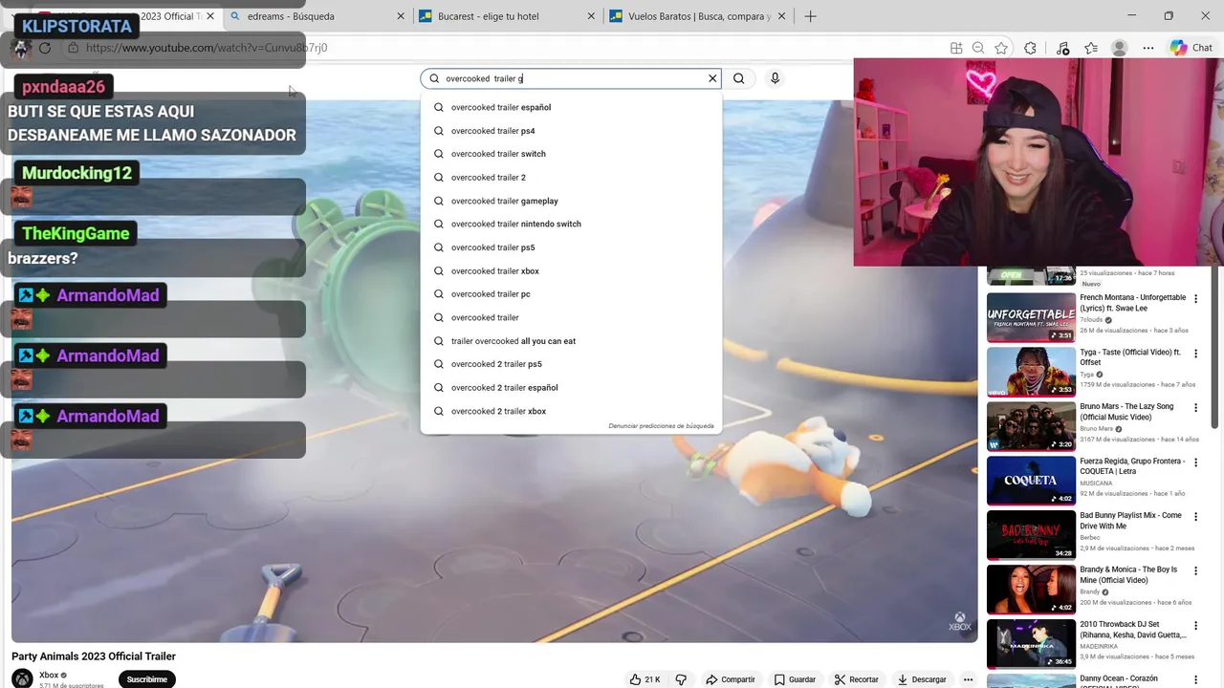Viewport: 1224px width, 688px height.
Task: Close the 'edreams - Búsqueda' tab
Action: [401, 16]
